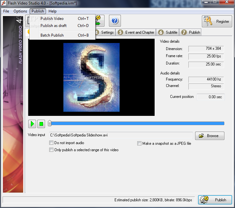Viewport: 235px width, 208px height.
Task: Click the Duration value 25.00 sec
Action: pos(206,64)
